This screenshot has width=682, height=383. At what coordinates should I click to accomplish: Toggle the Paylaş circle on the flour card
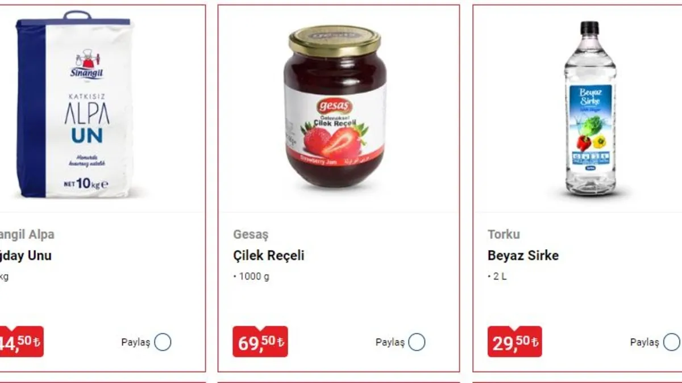click(163, 342)
